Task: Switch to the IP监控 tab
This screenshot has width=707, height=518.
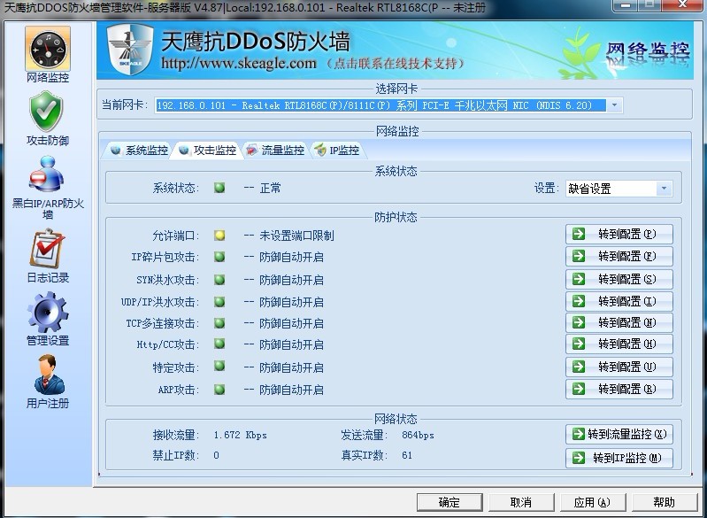Action: click(337, 151)
